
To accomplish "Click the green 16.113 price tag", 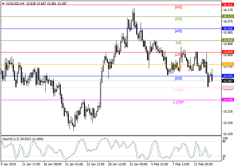I will (x=227, y=16).
